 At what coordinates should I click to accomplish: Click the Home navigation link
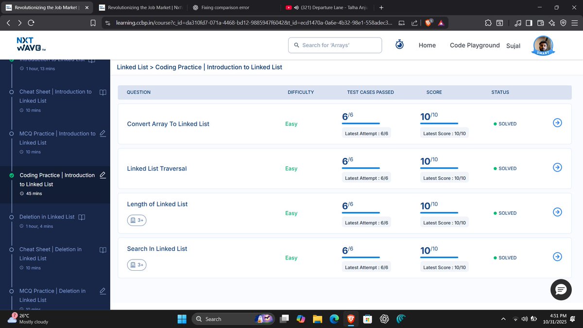tap(427, 45)
